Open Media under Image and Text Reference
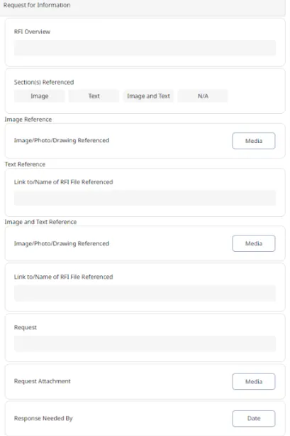The height and width of the screenshot is (436, 290). click(x=254, y=243)
